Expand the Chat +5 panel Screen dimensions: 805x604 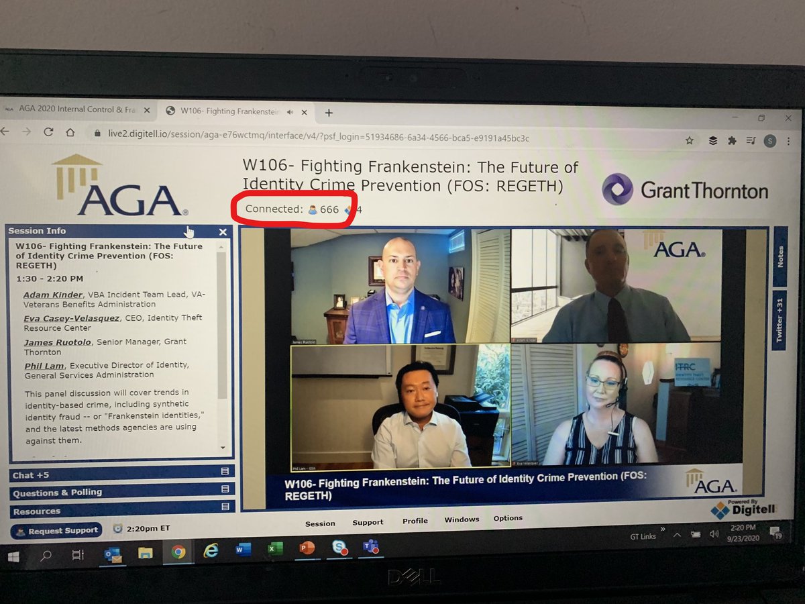pyautogui.click(x=121, y=474)
